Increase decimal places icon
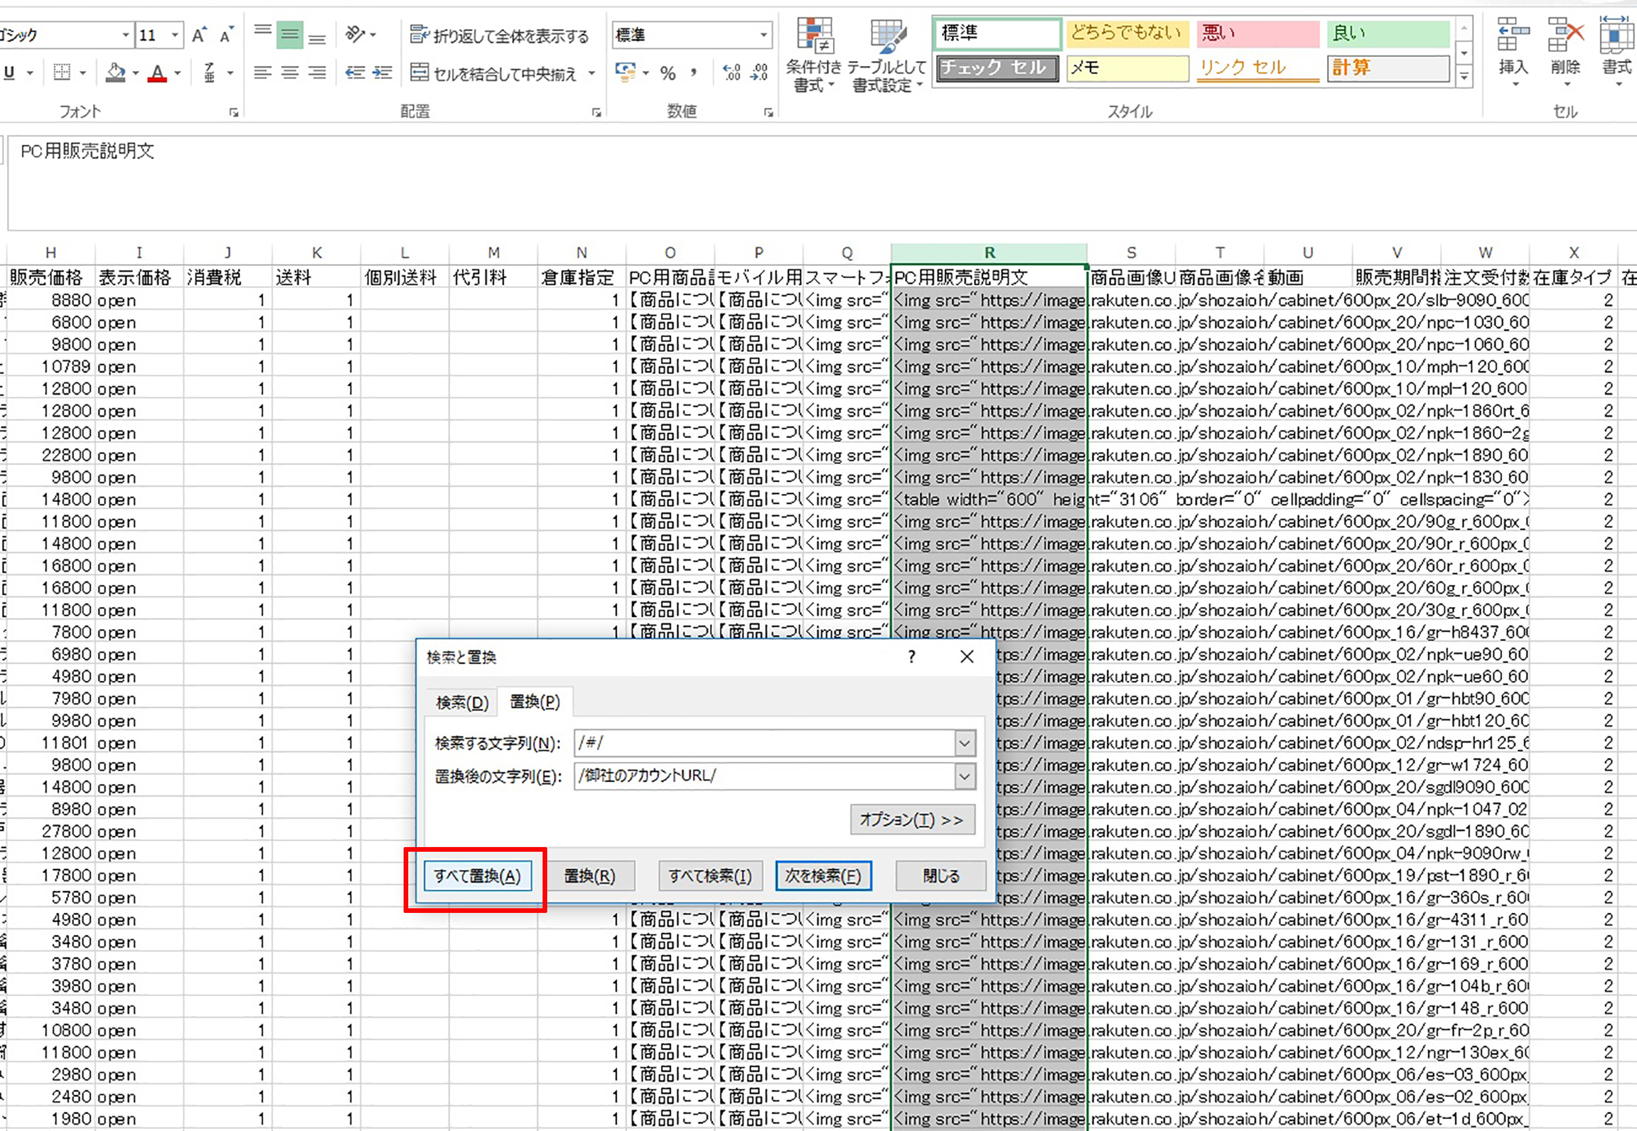This screenshot has height=1131, width=1637. (x=731, y=72)
